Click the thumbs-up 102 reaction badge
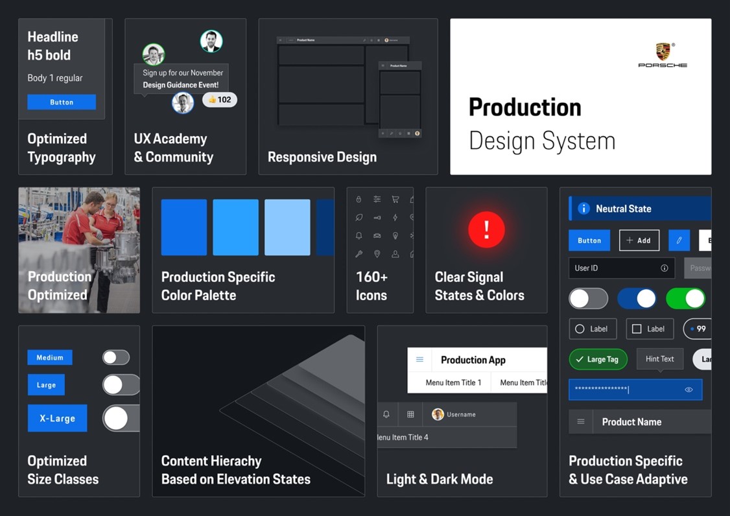Screen dimensions: 730x516 (220, 100)
